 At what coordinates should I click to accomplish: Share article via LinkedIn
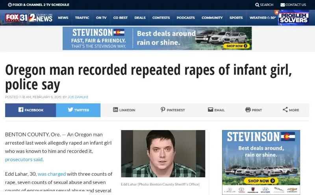point(124,110)
